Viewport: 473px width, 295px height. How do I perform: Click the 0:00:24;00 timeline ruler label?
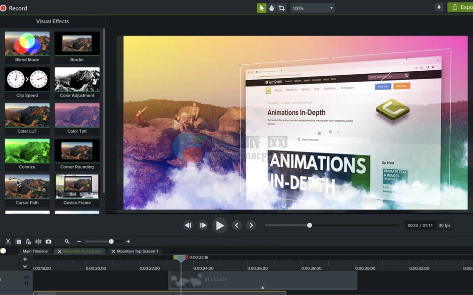[203, 268]
